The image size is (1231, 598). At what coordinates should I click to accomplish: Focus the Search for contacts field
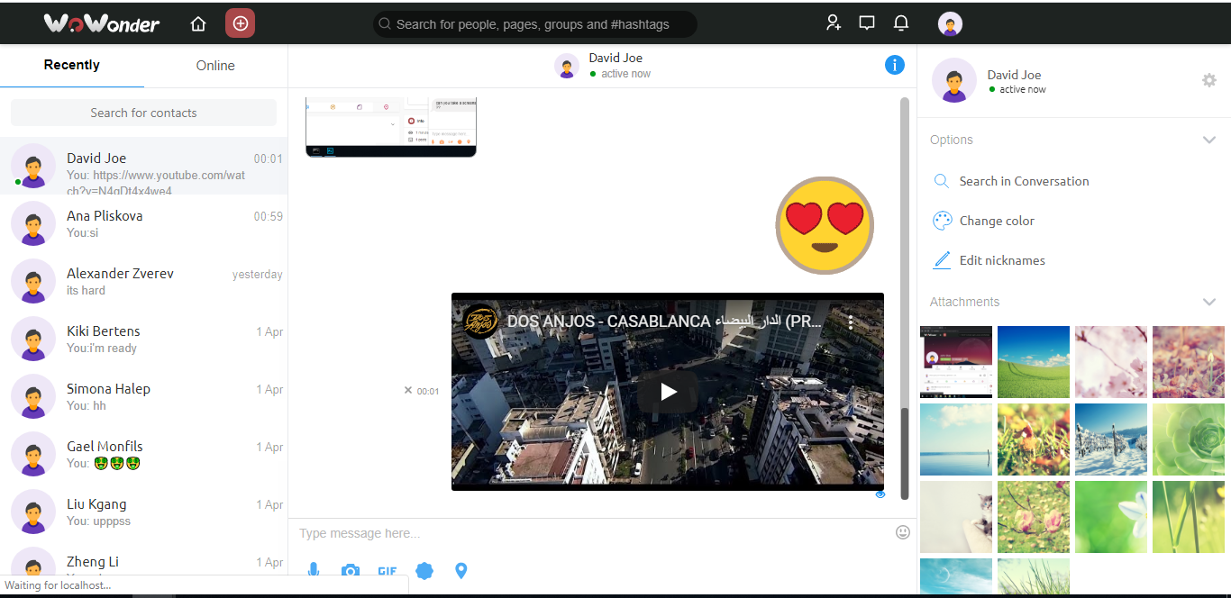tap(143, 113)
